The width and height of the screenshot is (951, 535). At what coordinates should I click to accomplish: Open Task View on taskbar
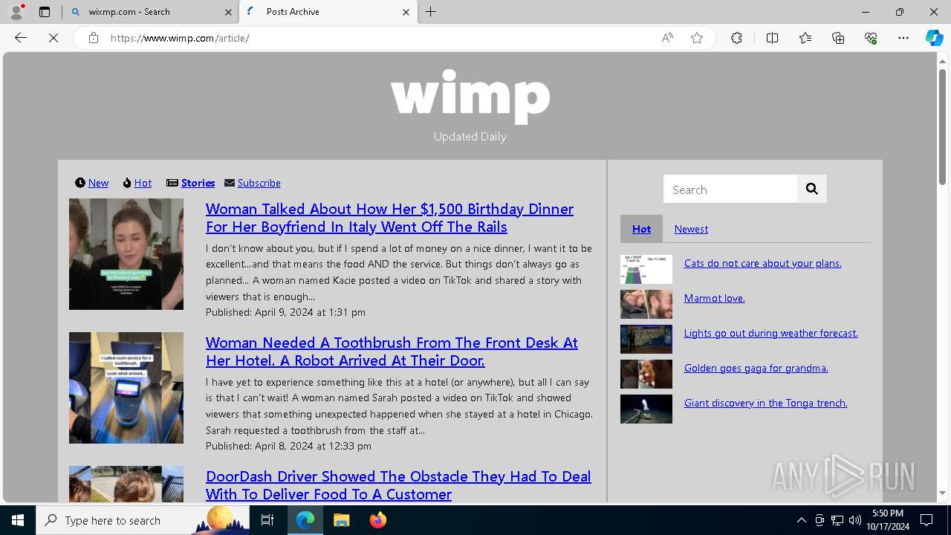tap(267, 520)
